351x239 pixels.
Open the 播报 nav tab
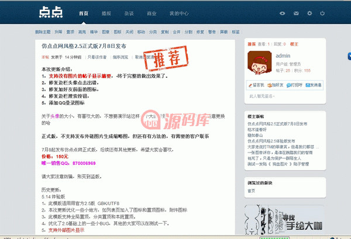(x=106, y=13)
